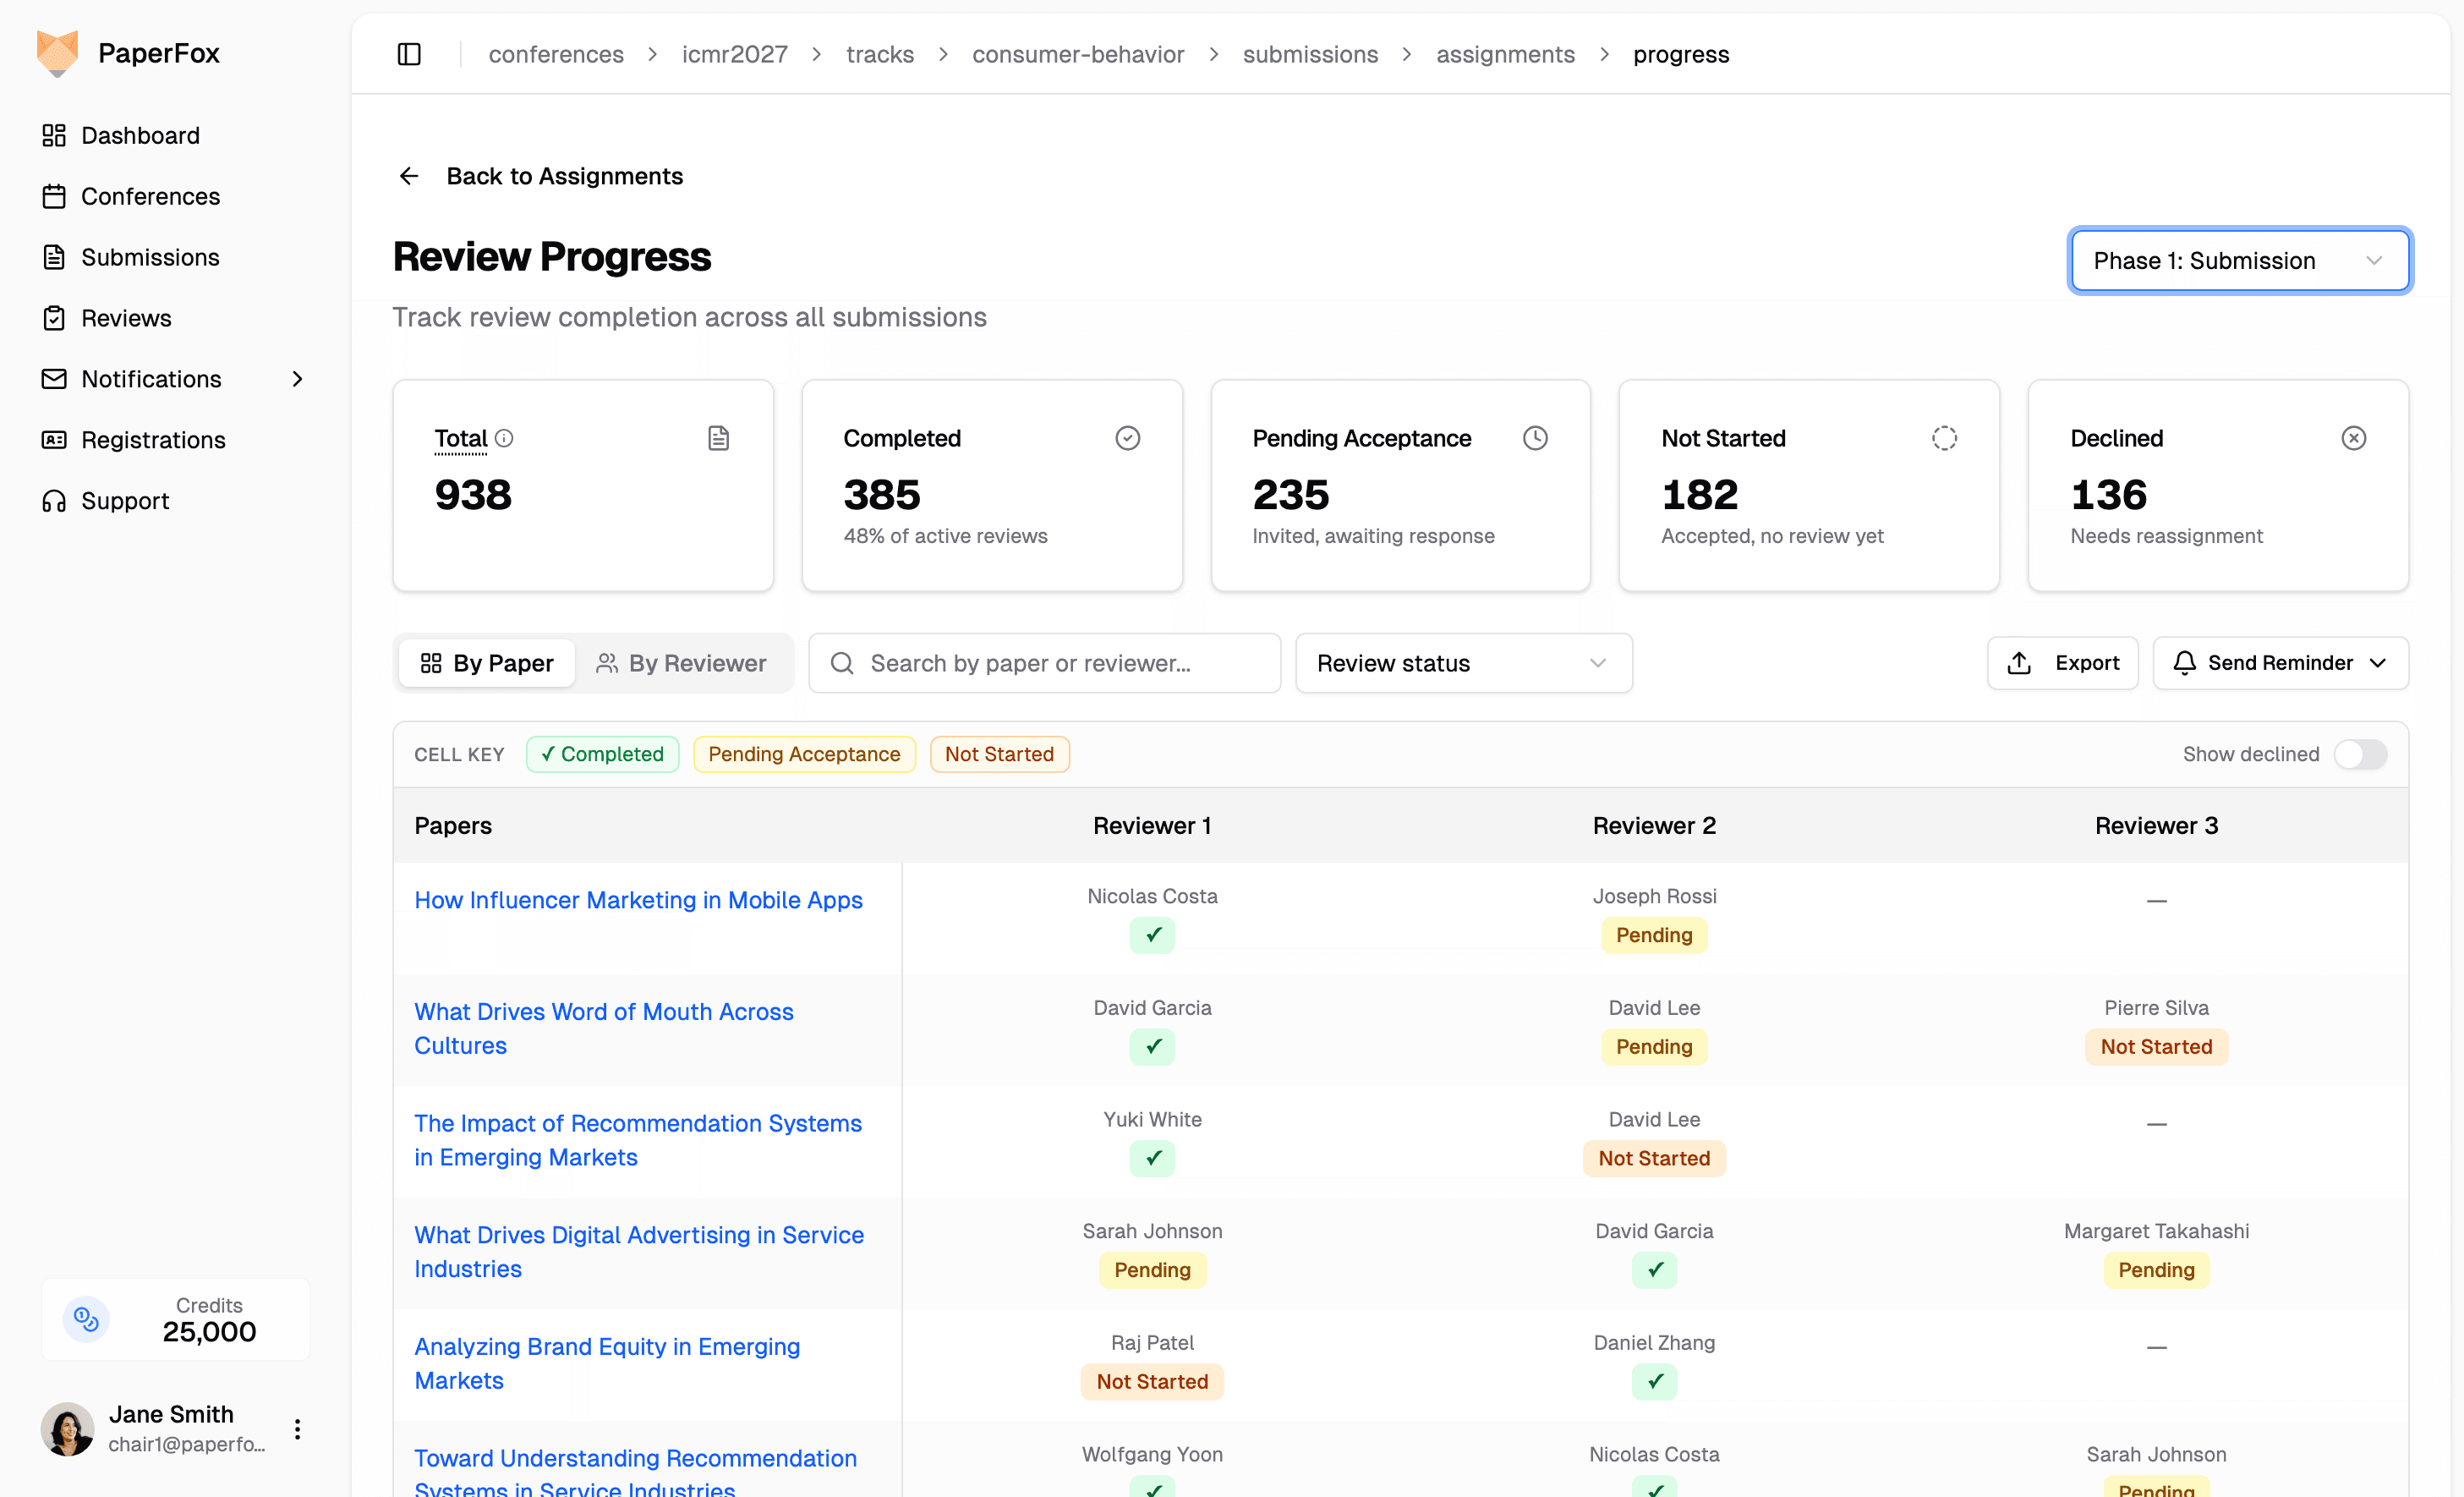Click Pierre Silva's Not Started badge
This screenshot has height=1497, width=2464.
point(2156,1047)
